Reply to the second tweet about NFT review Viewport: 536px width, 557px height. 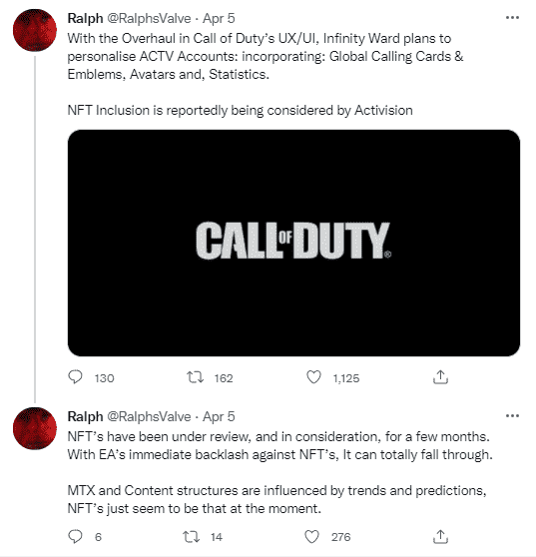click(x=75, y=537)
